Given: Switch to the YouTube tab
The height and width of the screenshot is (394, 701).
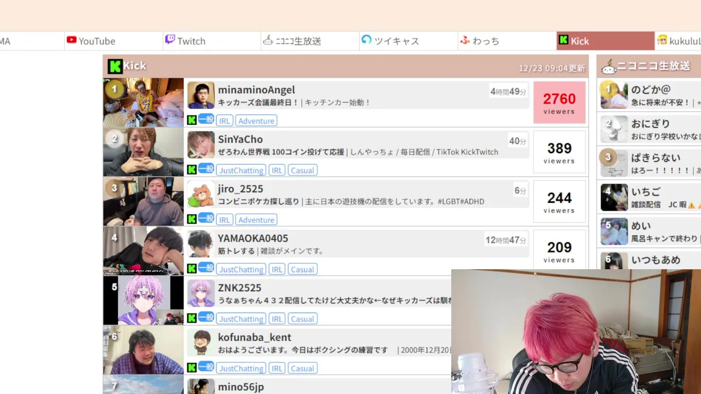Looking at the screenshot, I should 113,41.
